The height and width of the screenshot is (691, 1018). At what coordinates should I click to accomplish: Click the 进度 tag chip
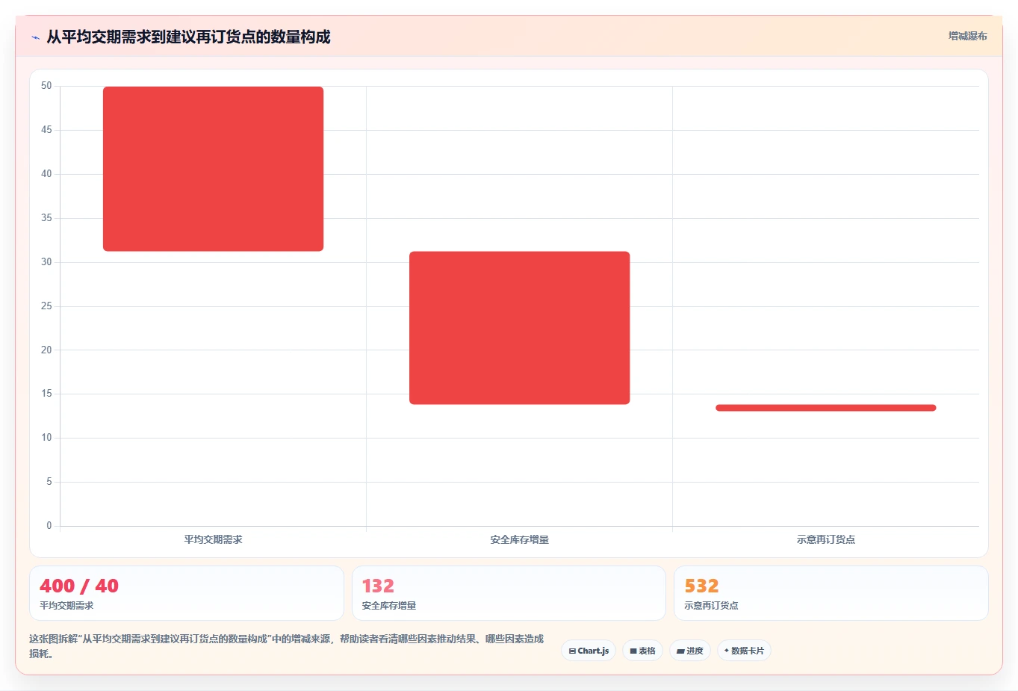click(x=690, y=651)
